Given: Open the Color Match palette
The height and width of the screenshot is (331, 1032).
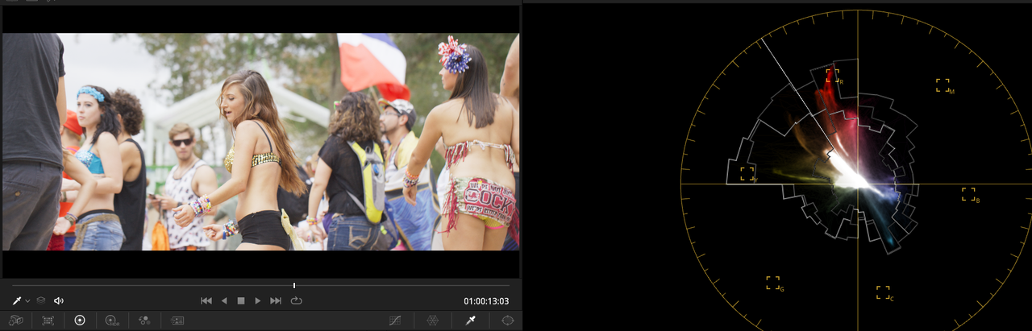Looking at the screenshot, I should point(48,320).
